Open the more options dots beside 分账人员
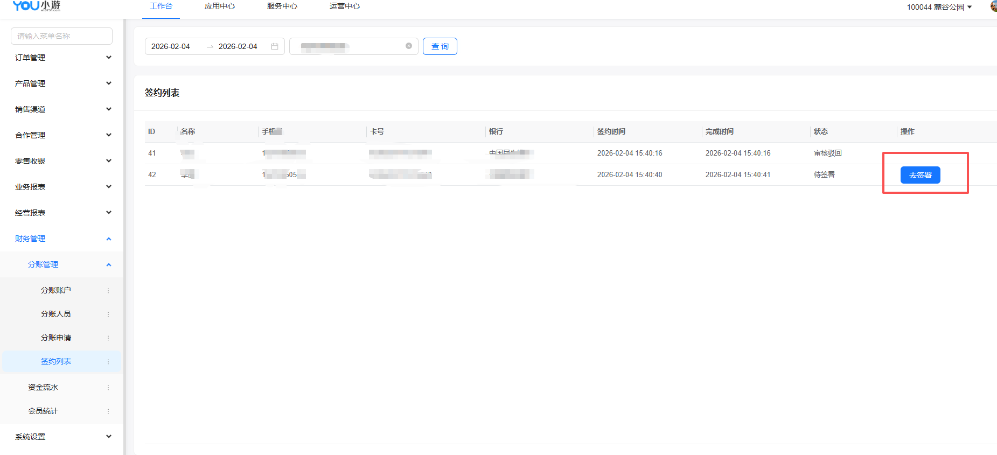This screenshot has width=997, height=455. pos(108,314)
